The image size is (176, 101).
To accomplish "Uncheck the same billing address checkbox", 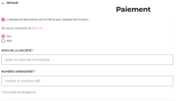I will (3, 20).
